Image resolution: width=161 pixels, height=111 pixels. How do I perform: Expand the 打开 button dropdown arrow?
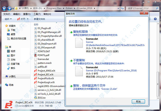pos(28,19)
